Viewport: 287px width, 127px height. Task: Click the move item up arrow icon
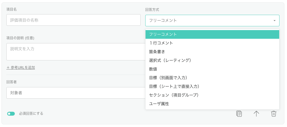point(256,114)
